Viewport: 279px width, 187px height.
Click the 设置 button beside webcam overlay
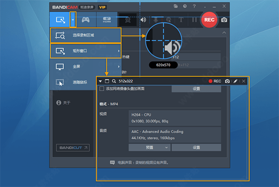(196, 89)
